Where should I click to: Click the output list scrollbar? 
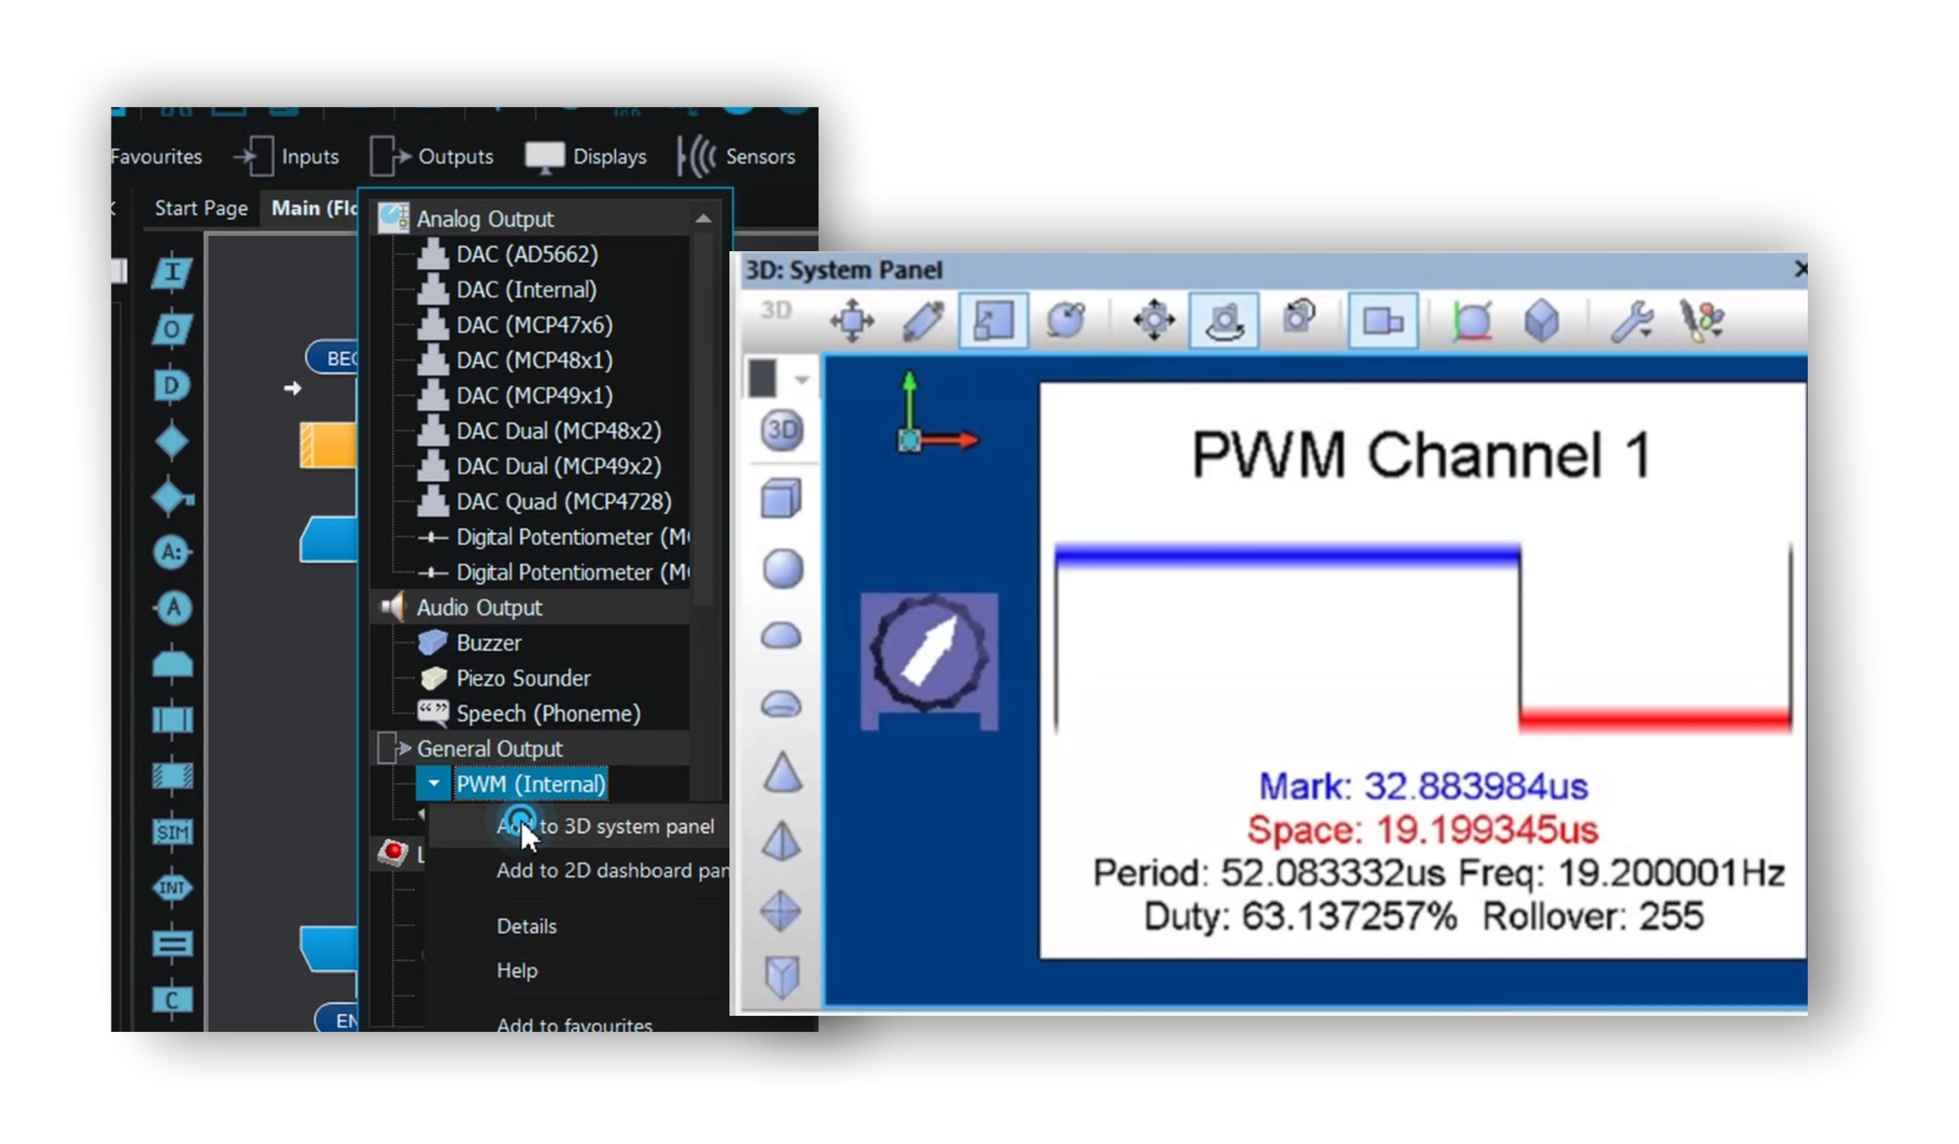pyautogui.click(x=703, y=420)
